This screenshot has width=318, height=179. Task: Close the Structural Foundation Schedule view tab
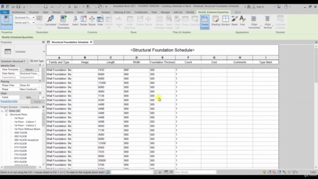[91, 42]
